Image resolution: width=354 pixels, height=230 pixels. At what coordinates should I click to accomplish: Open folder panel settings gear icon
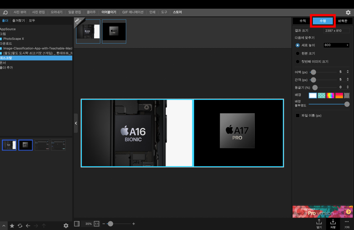pos(66,226)
